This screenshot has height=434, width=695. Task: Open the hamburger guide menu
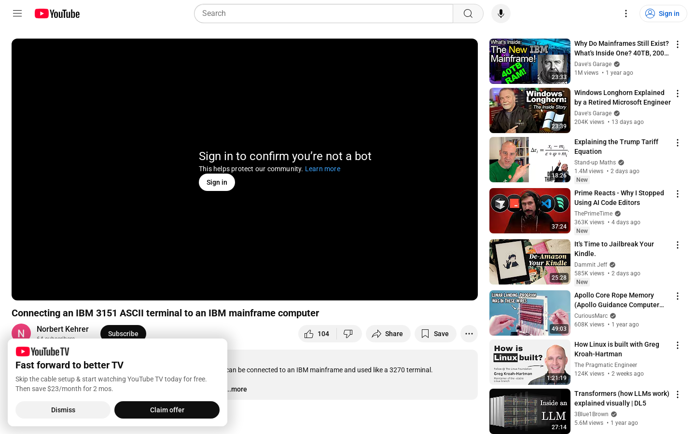point(17,14)
